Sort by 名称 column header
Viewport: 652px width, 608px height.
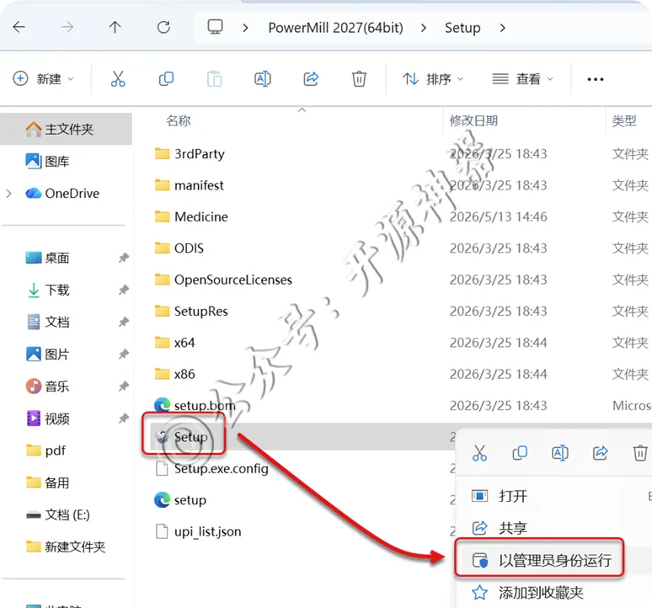[x=179, y=120]
